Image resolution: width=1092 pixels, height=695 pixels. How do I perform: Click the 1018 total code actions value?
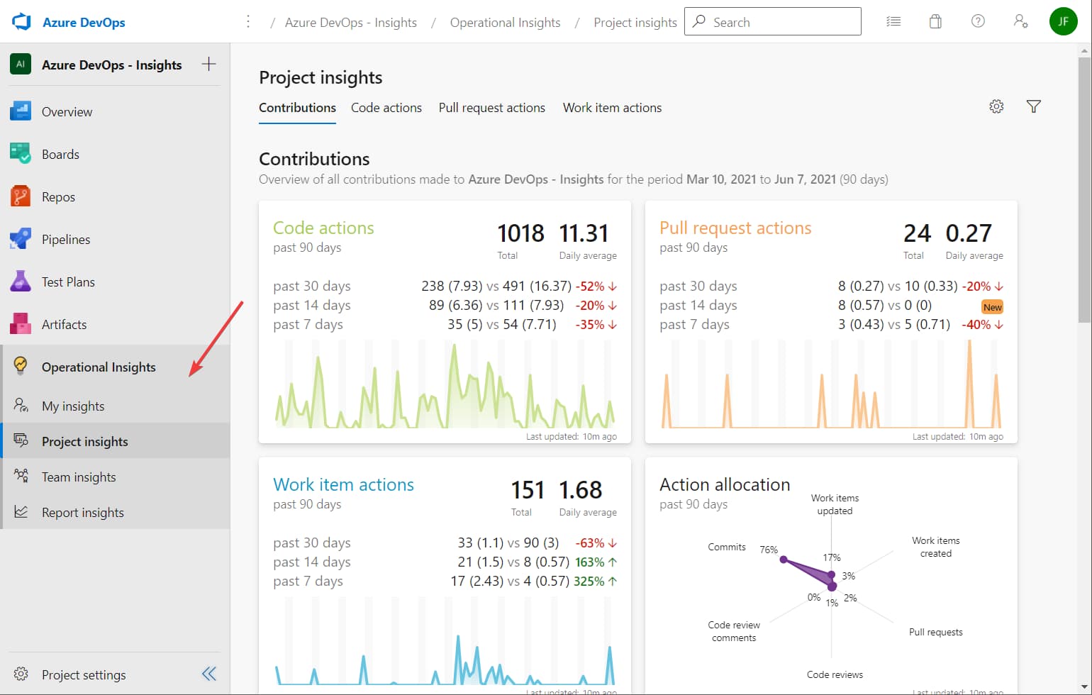tap(520, 233)
